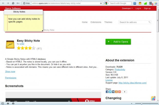Image resolution: width=159 pixels, height=105 pixels.
Task: Click the Easy Sticky Note notepad icon
Action: click(x=10, y=45)
